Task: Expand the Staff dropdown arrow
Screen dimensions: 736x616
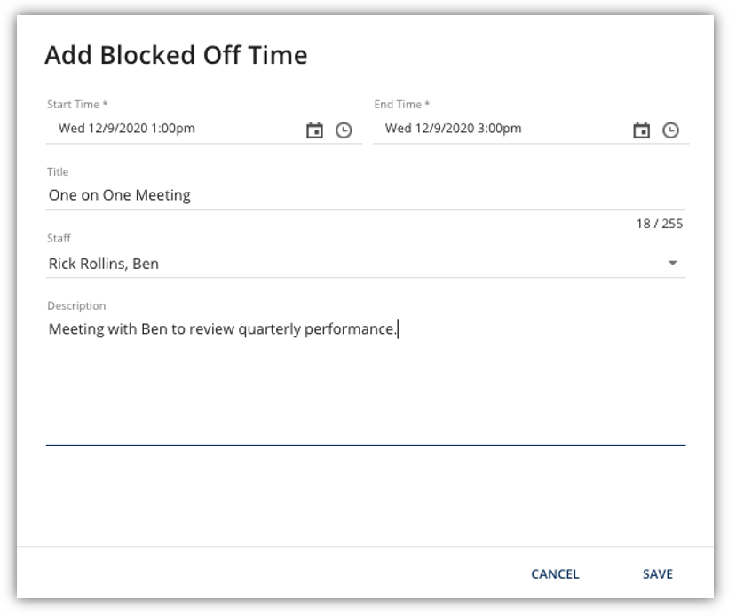Action: [672, 263]
